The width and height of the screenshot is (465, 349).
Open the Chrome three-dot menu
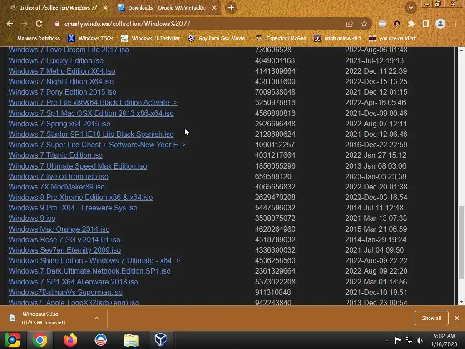[455, 24]
